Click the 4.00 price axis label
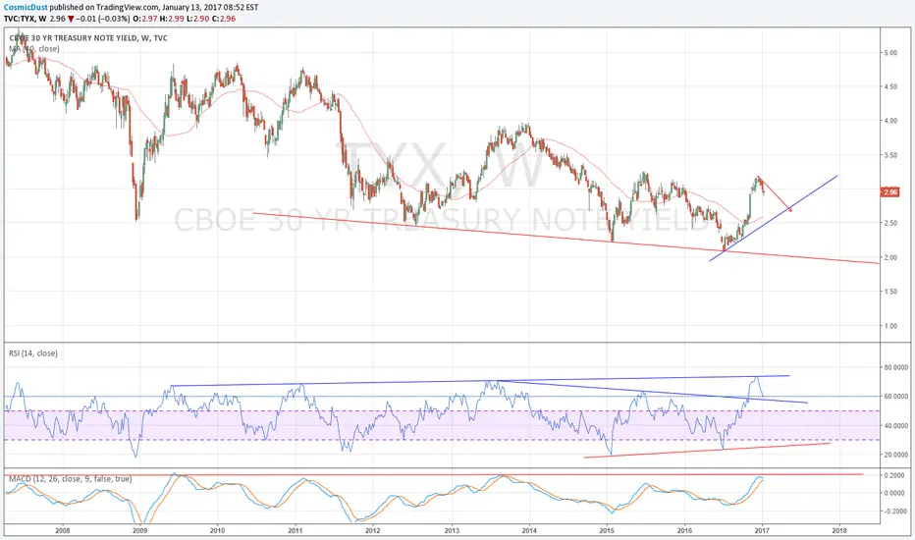 (x=890, y=121)
